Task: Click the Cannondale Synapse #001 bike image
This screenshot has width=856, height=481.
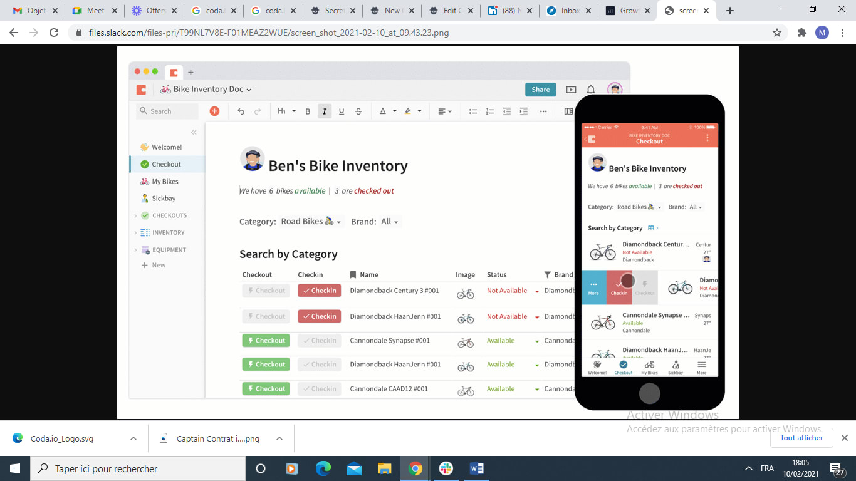Action: pos(466,342)
